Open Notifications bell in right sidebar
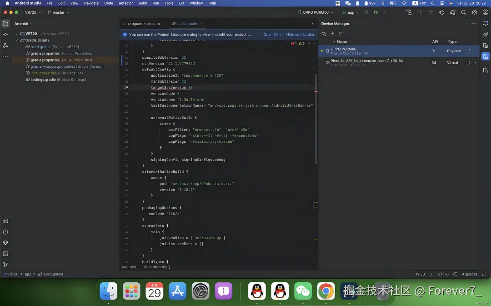Viewport: 491px width, 306px height. 486,24
